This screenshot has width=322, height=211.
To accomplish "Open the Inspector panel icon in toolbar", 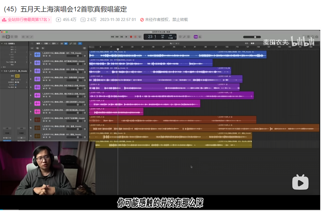I will [8, 37].
